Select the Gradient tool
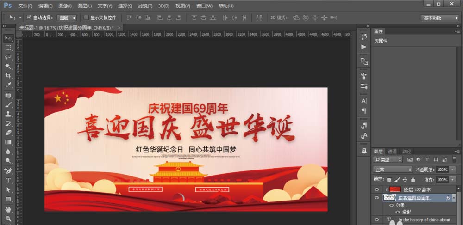 [8, 142]
